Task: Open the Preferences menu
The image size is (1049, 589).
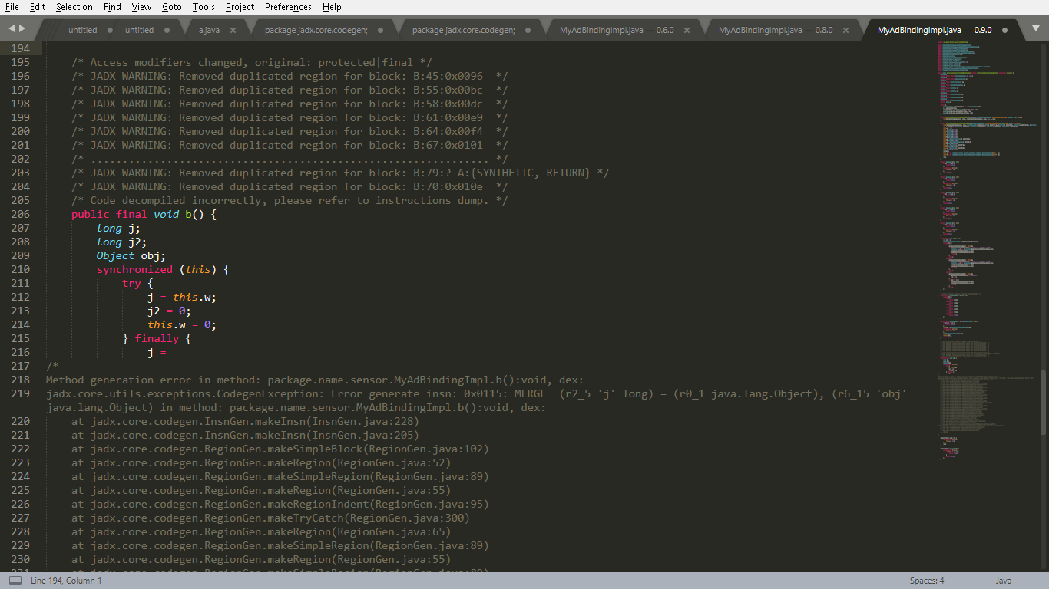Action: (x=287, y=7)
